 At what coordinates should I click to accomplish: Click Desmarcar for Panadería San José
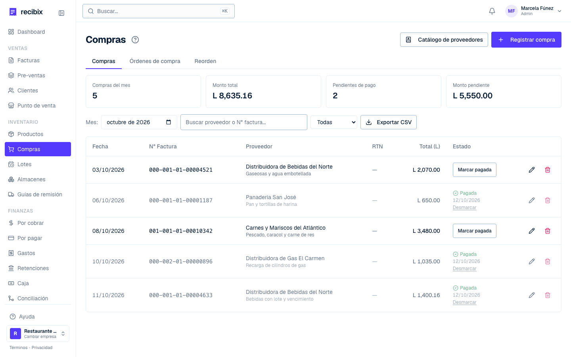465,207
